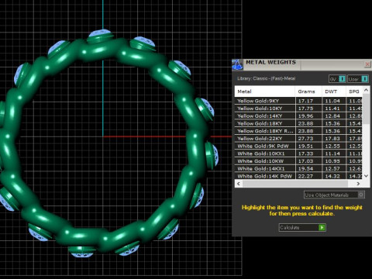372x279 pixels.
Task: Click the 17.17 grams value
Action: (x=305, y=101)
